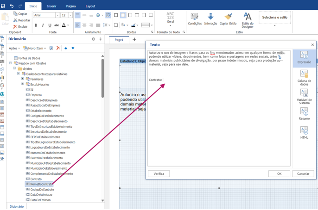318x210 pixels.
Task: Open the Novo Item dropdown
Action: click(35, 49)
